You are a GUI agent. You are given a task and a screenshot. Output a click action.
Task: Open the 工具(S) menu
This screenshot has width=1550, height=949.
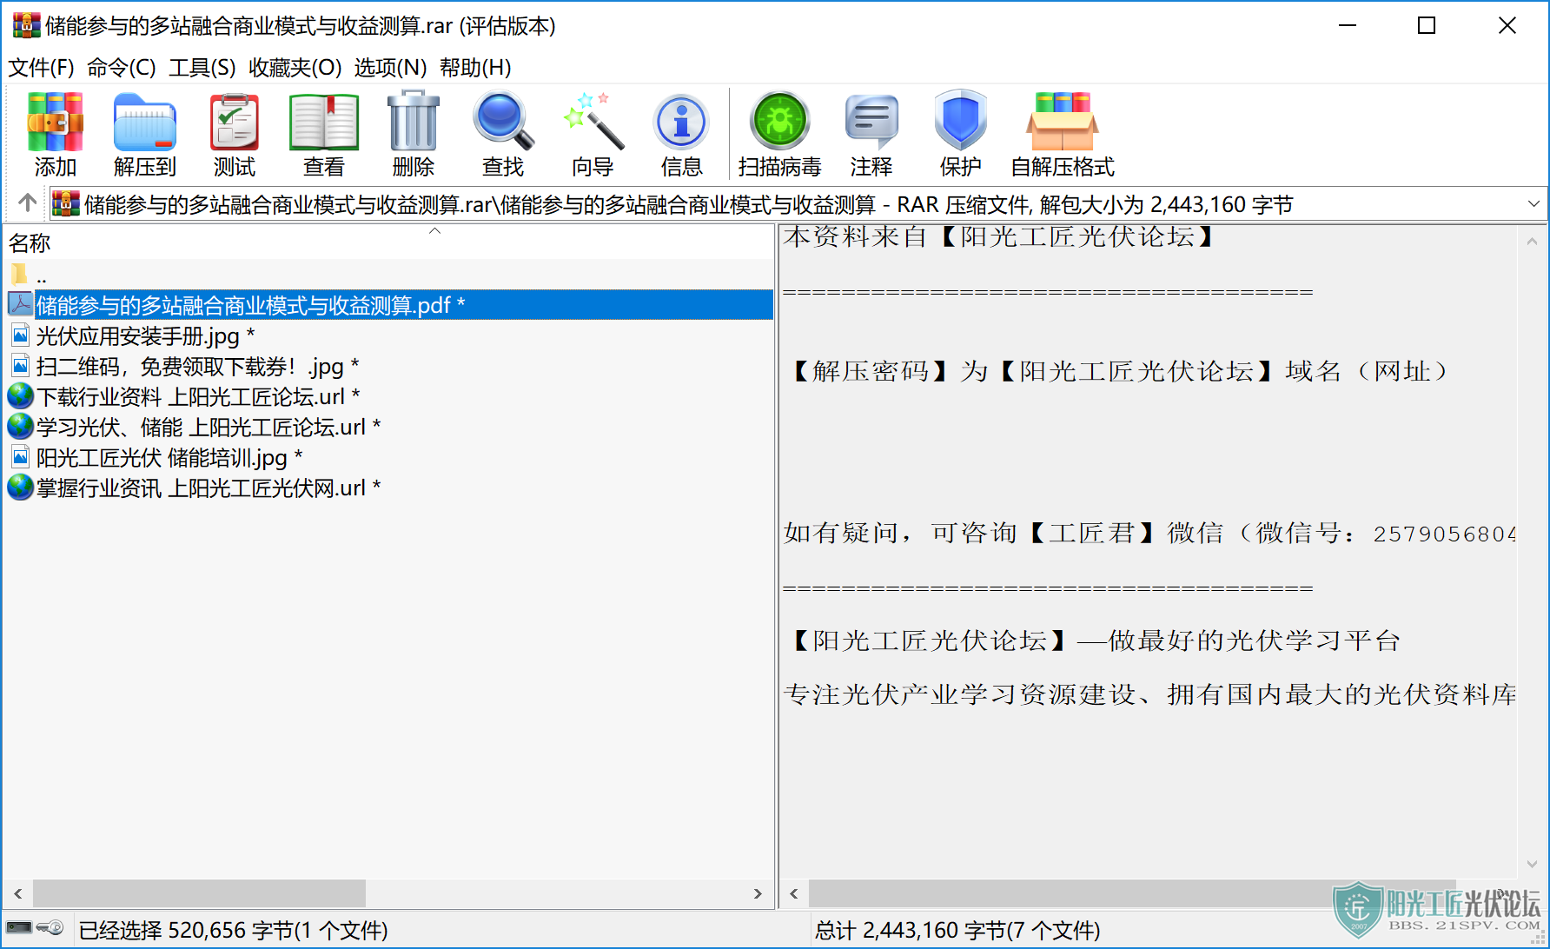pos(202,67)
